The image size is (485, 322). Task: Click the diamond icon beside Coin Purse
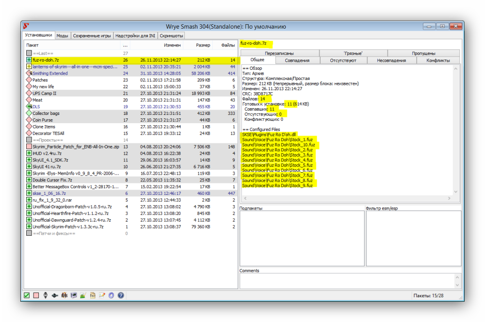[x=29, y=120]
